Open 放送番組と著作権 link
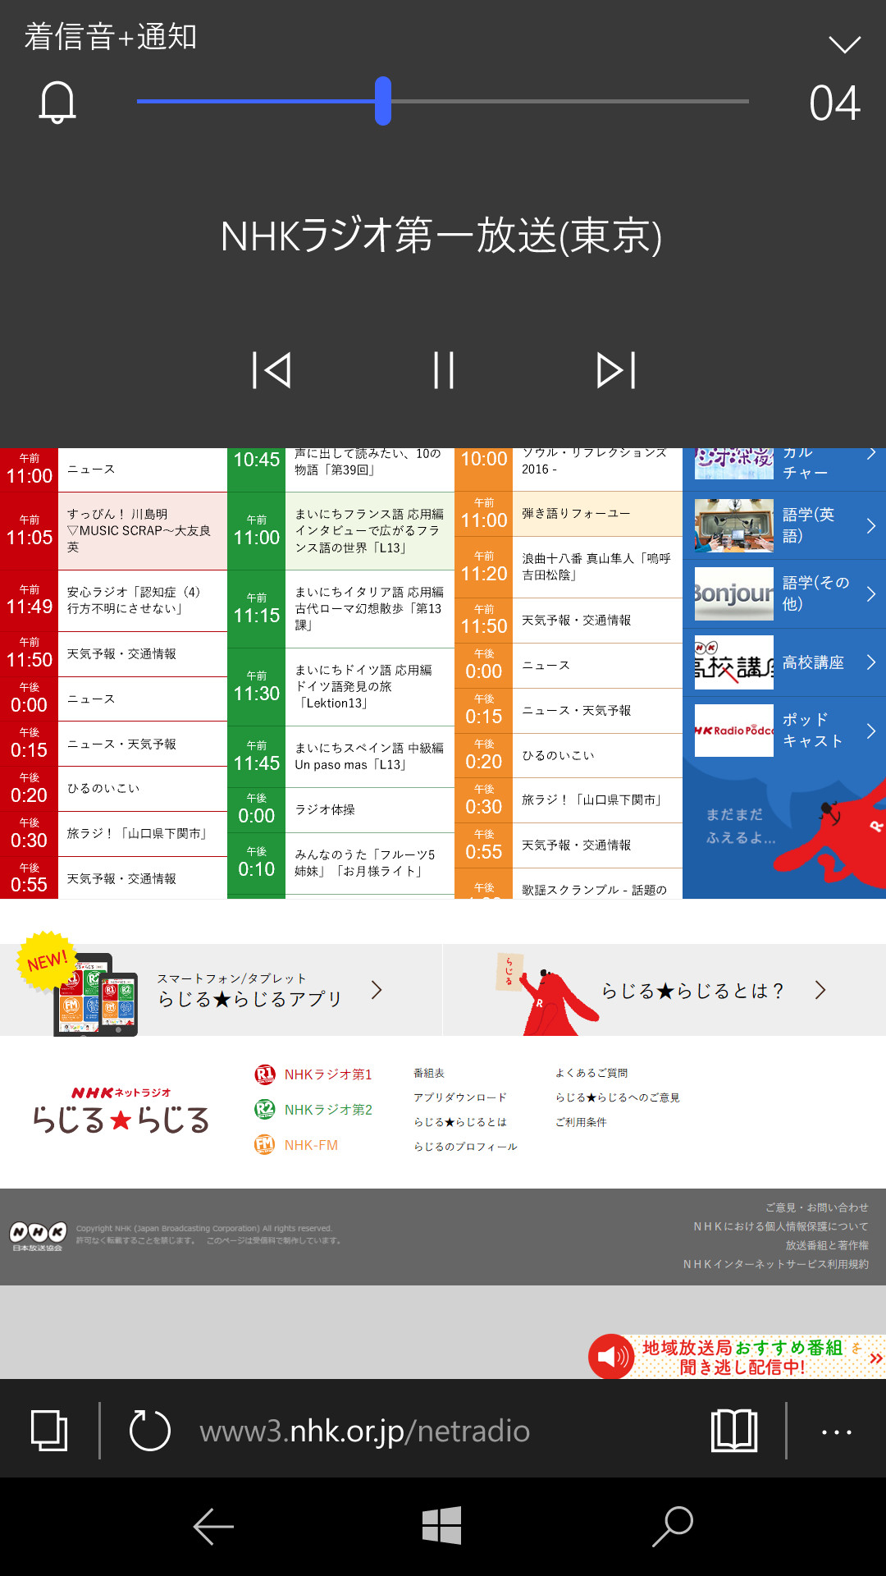The width and height of the screenshot is (886, 1576). 827,1245
